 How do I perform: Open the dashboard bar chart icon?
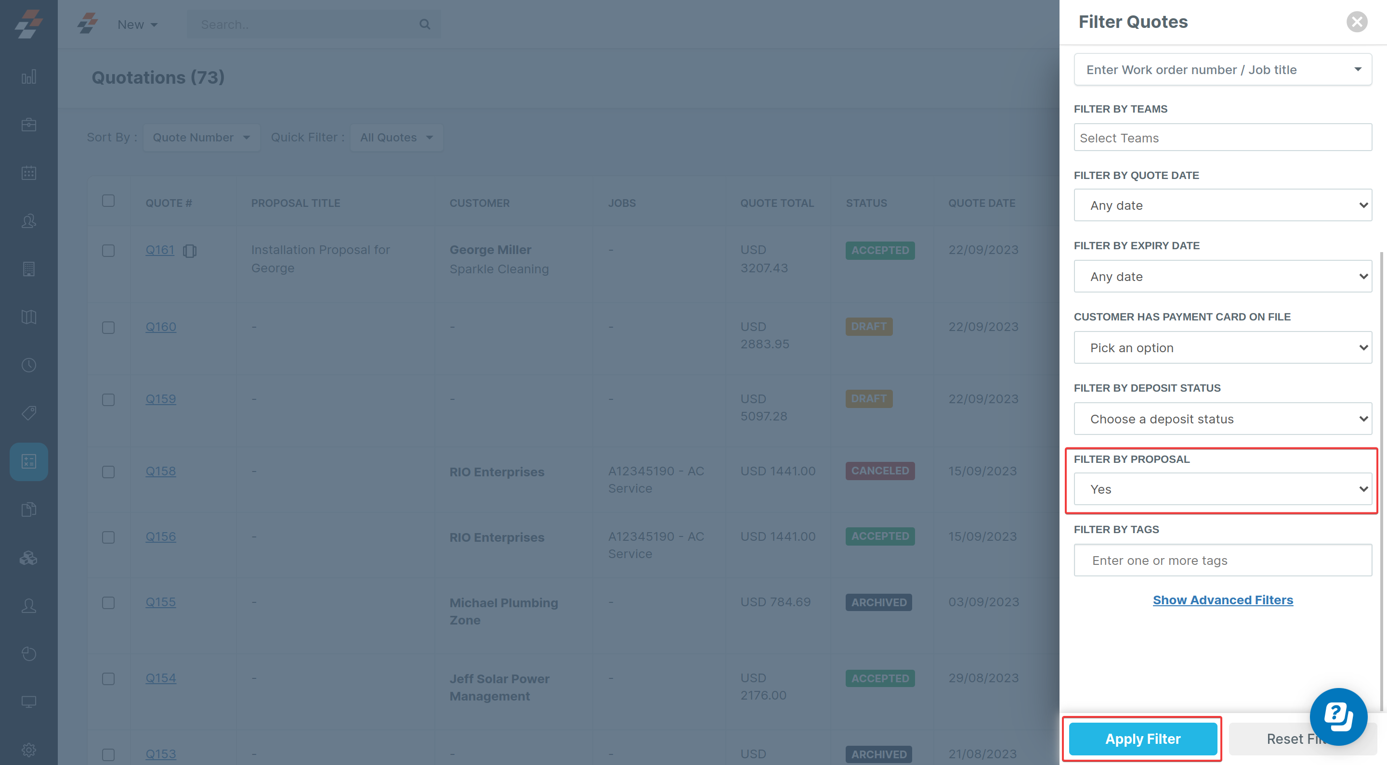[28, 77]
